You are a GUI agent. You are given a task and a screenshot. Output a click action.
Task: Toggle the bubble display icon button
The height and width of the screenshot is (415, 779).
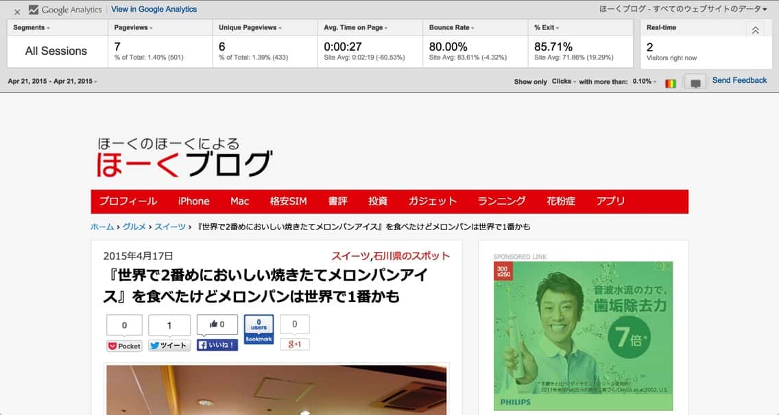tap(695, 82)
